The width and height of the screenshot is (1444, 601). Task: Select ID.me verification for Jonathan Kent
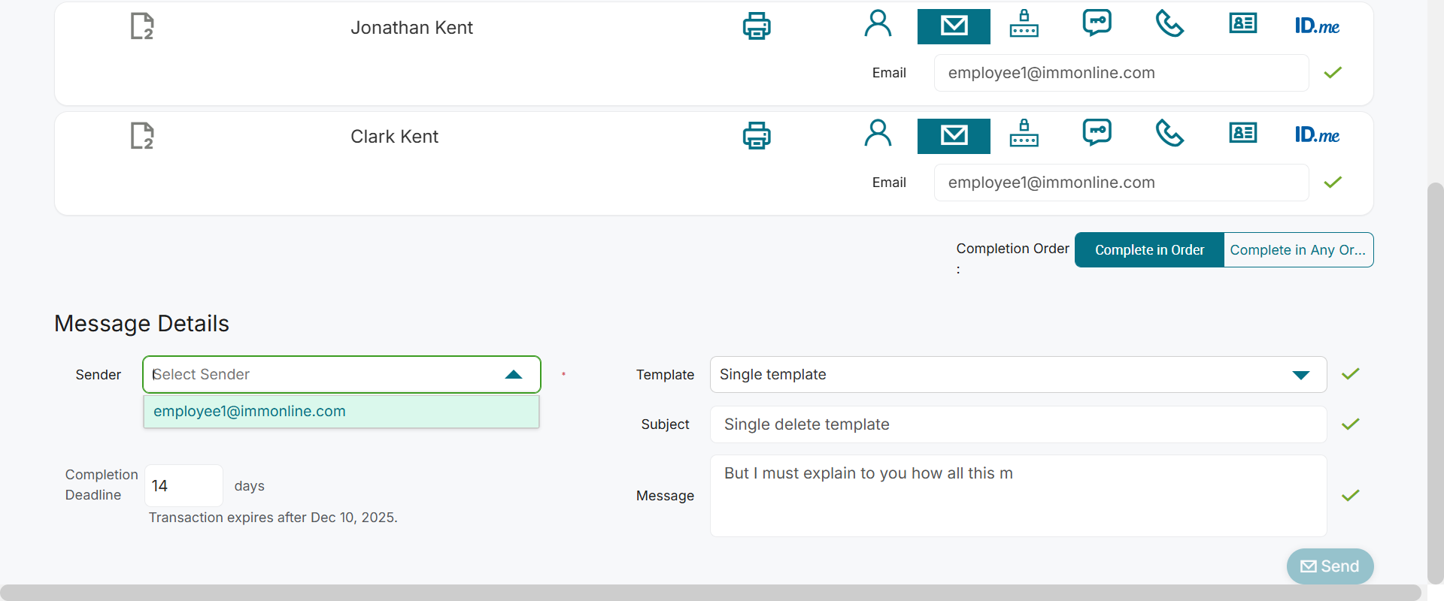click(1317, 26)
